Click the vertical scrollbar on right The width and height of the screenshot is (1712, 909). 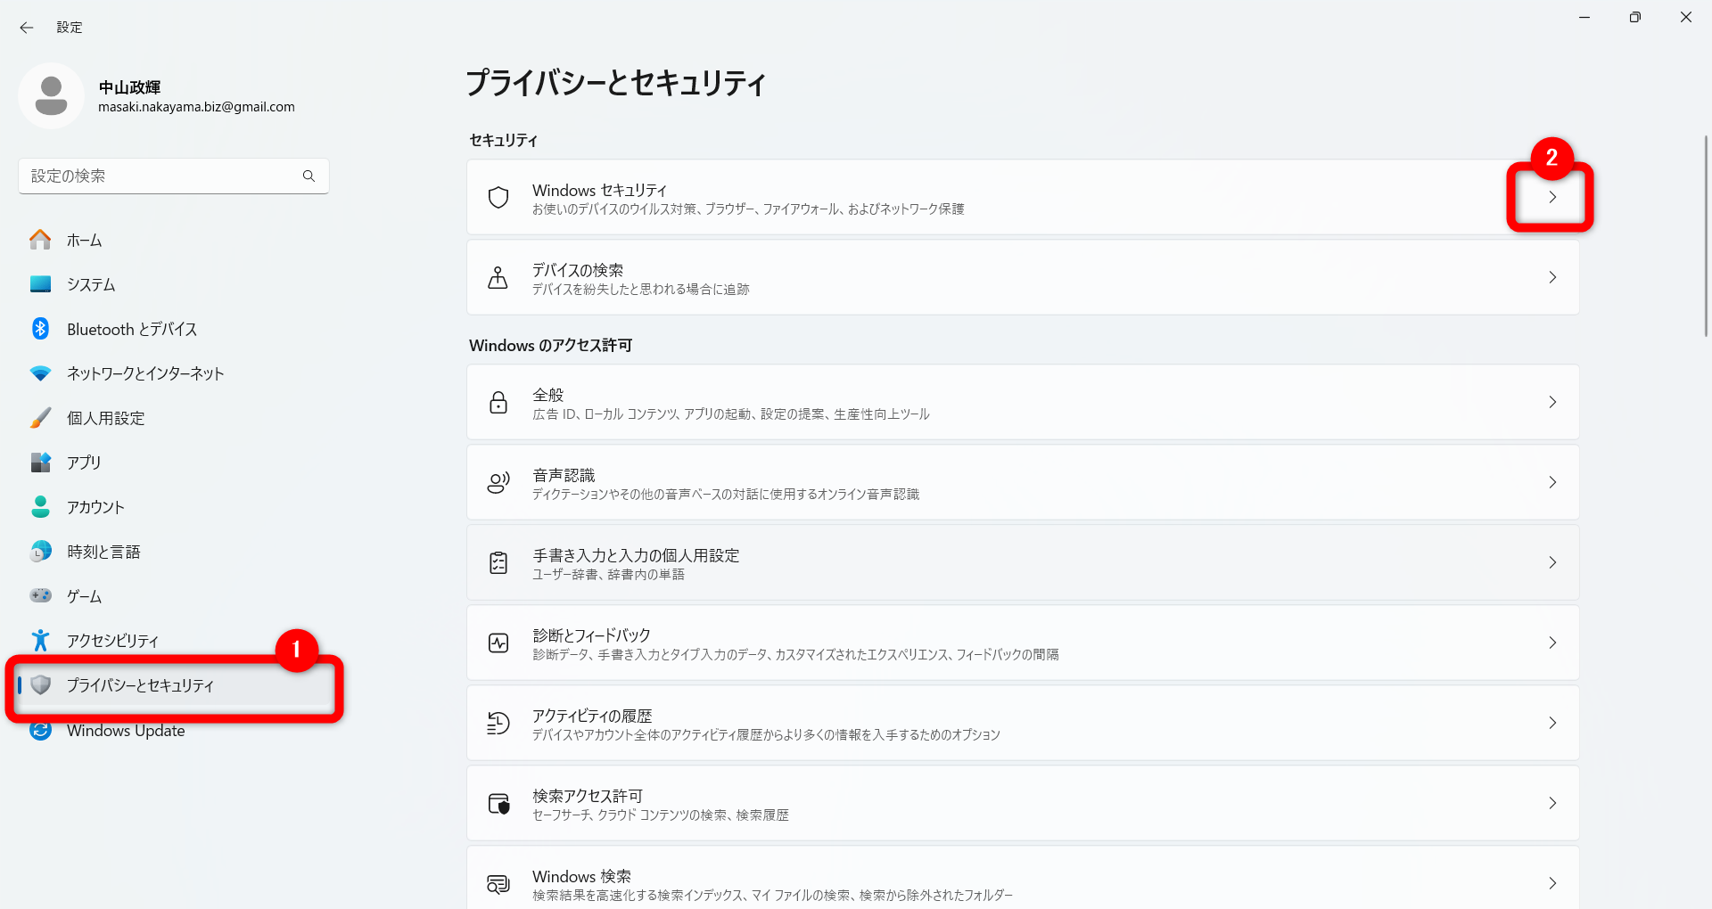1706,236
